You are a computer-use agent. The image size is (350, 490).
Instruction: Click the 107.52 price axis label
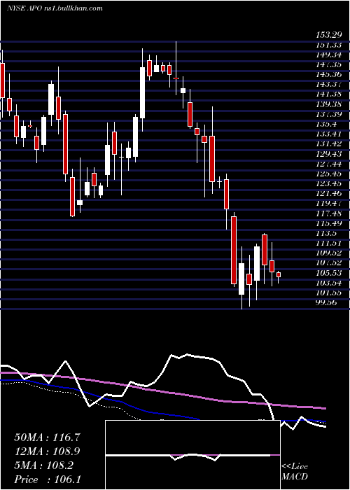pos(328,262)
